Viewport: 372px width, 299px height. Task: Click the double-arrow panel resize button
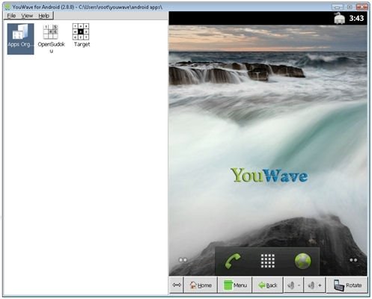(177, 285)
